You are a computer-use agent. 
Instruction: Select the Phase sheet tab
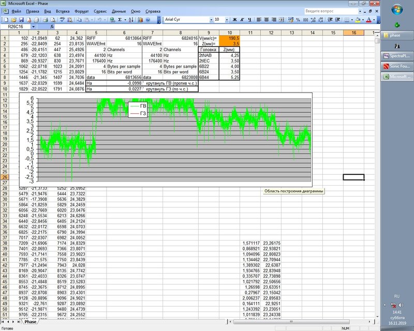(31, 322)
